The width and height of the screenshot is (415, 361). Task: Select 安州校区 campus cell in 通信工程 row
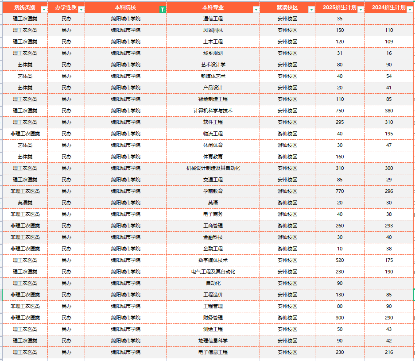(287, 19)
